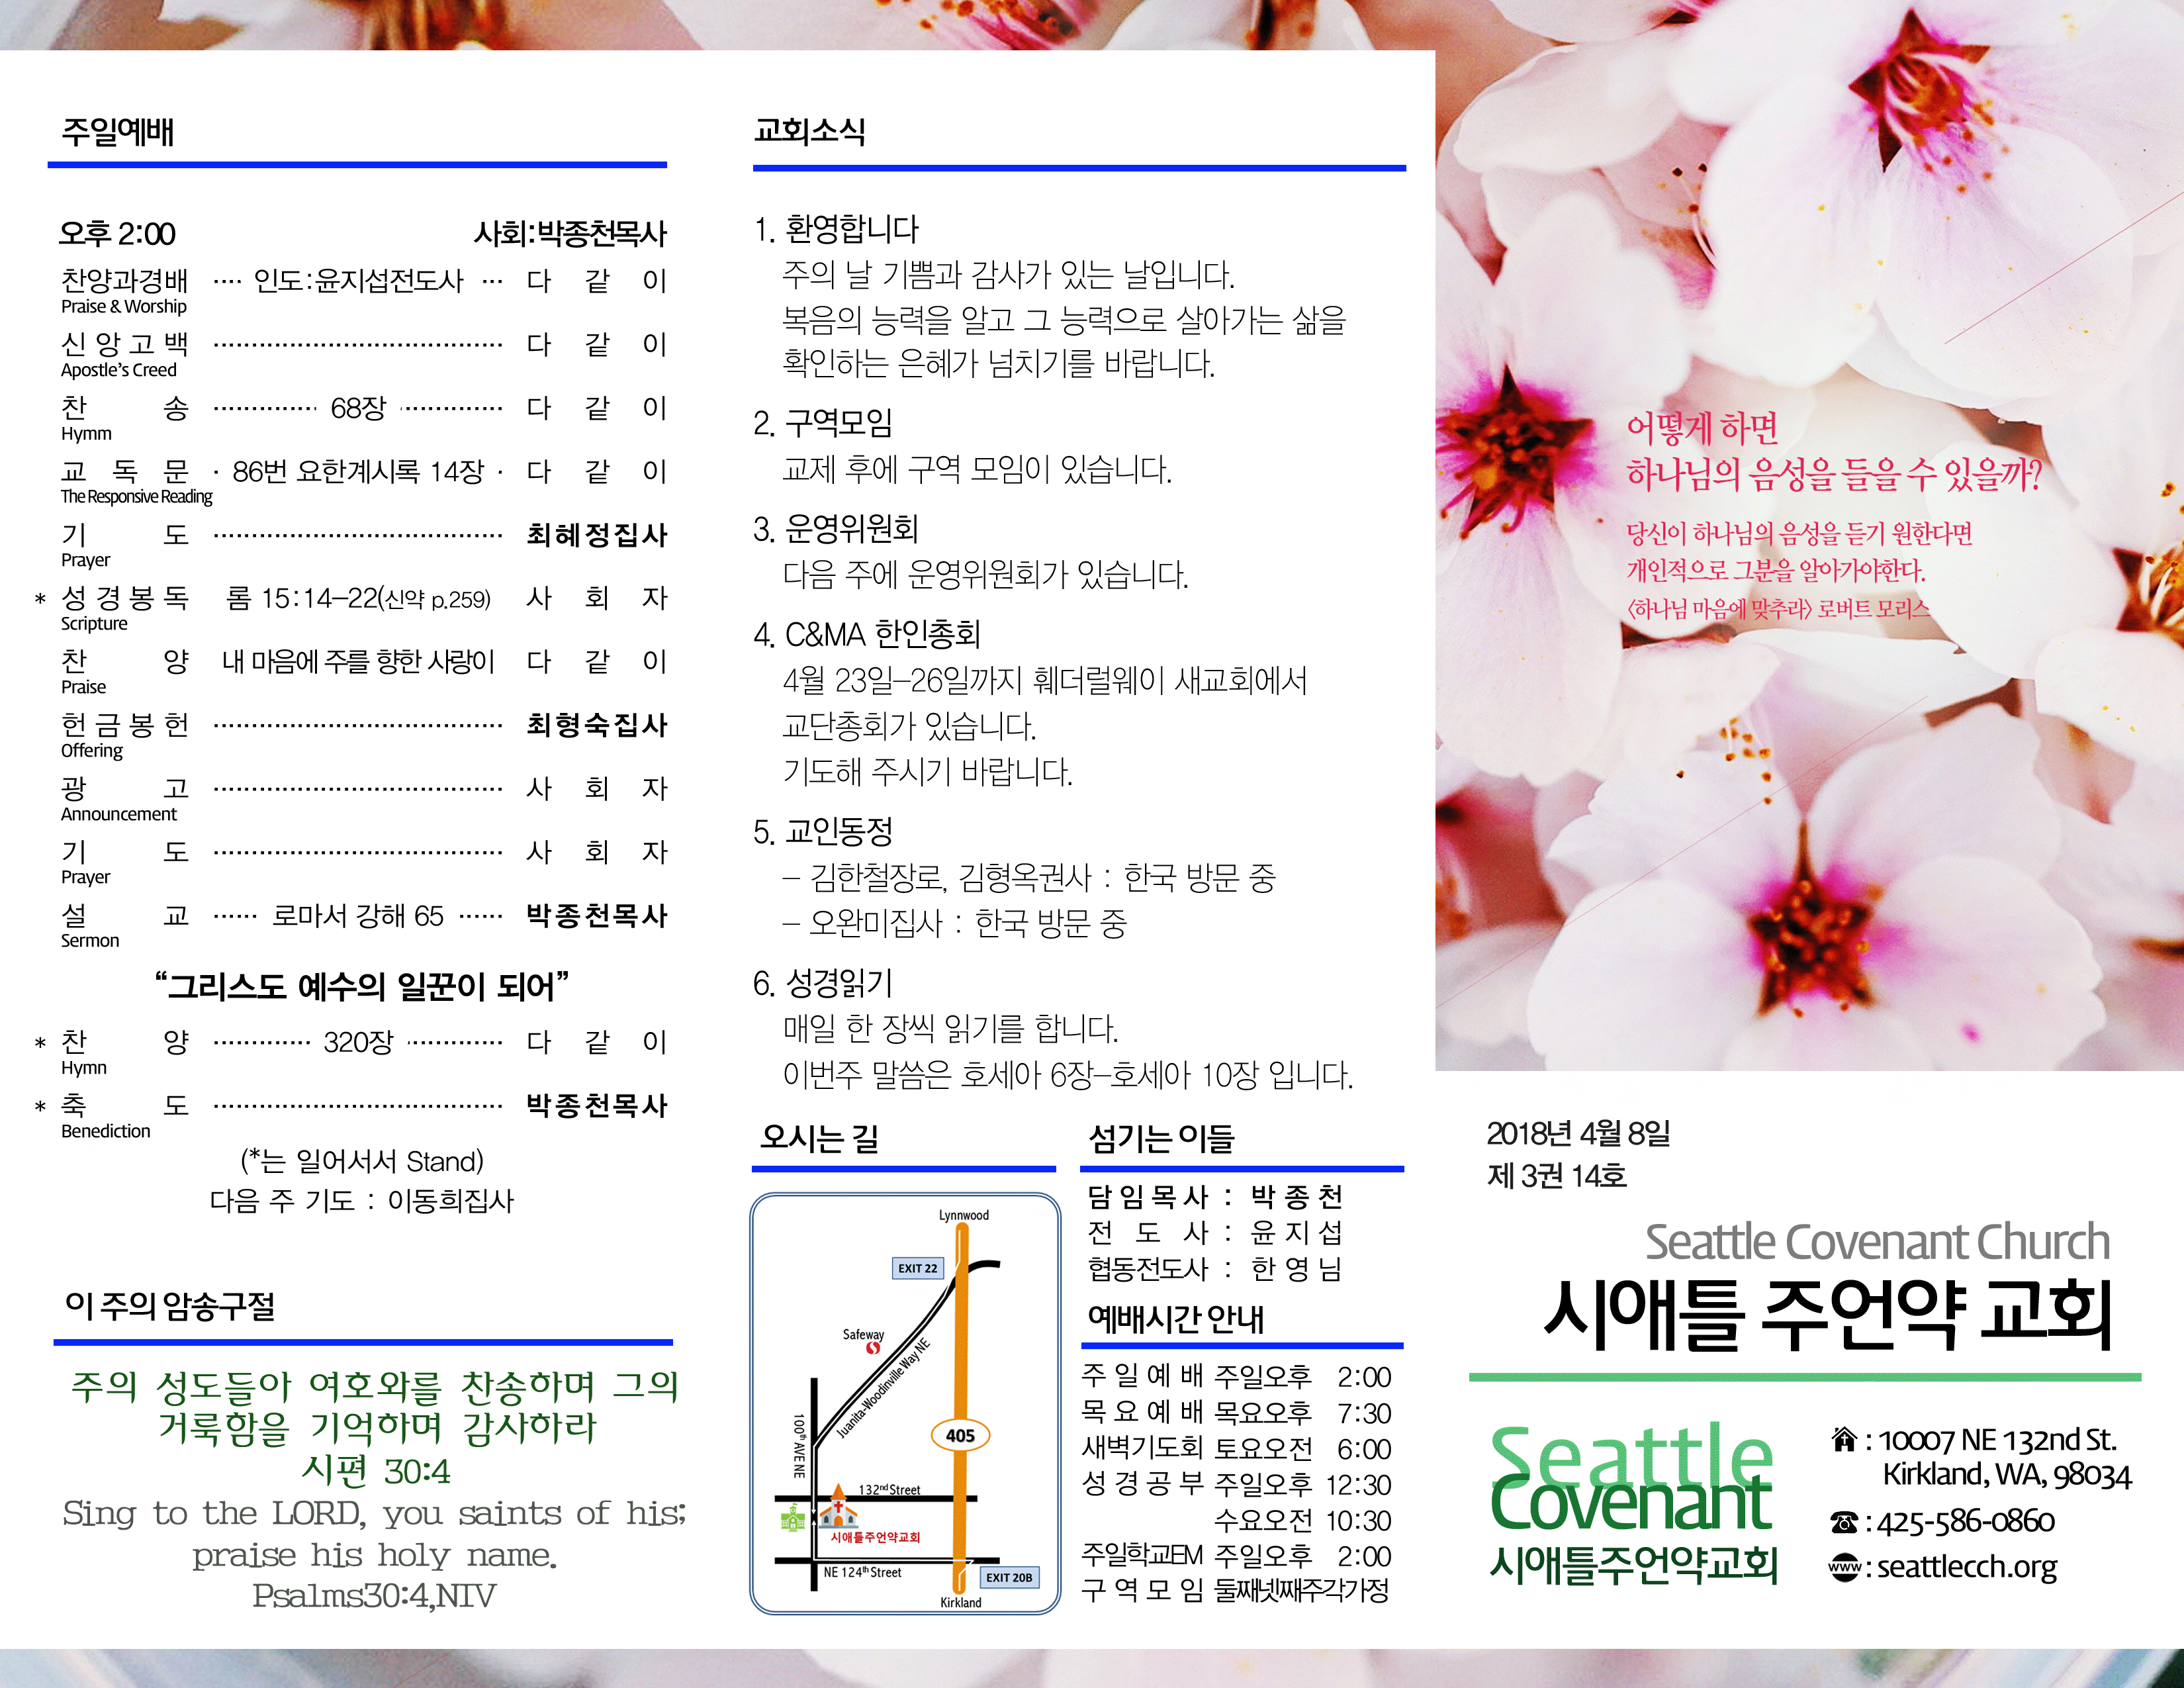Click news item 1. 환영합니다

pyautogui.click(x=836, y=229)
